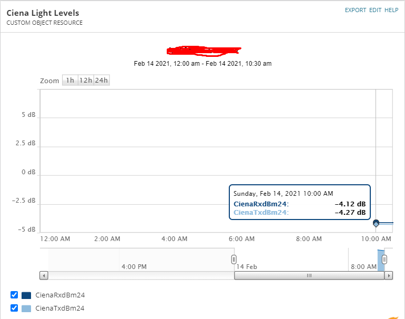Viewport: 405px width, 319px height.
Task: Click the left range handle in navigator
Action: click(234, 260)
